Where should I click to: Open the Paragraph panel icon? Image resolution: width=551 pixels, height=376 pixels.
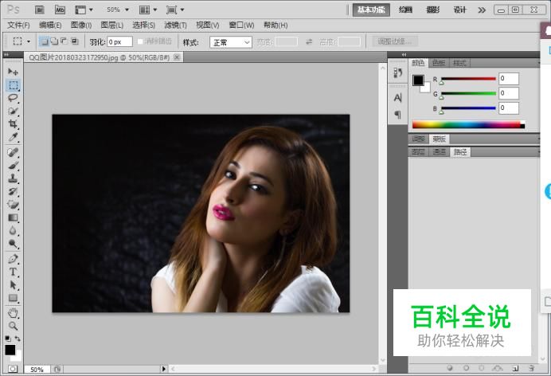398,114
